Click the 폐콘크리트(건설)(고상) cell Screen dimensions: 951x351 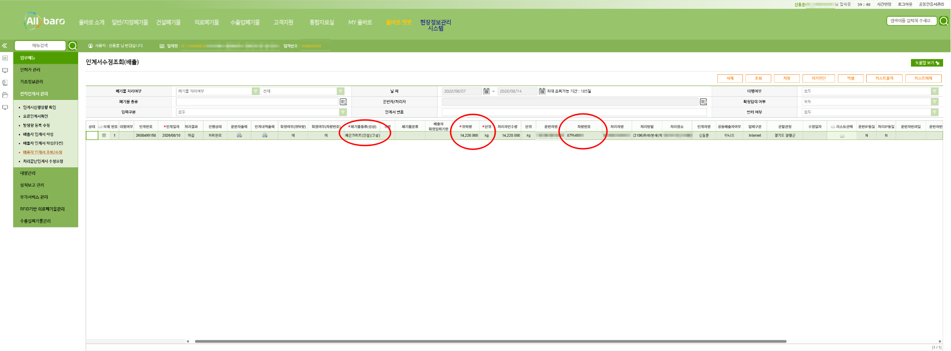[363, 135]
